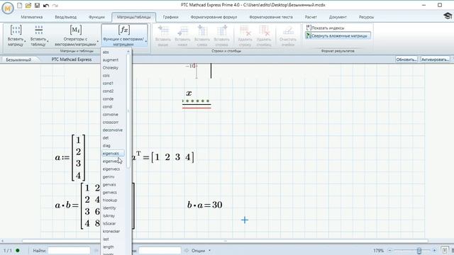Expand the Вставить матрицу dropdown arrow
Viewport: 454px width, 255px height.
tap(25, 42)
